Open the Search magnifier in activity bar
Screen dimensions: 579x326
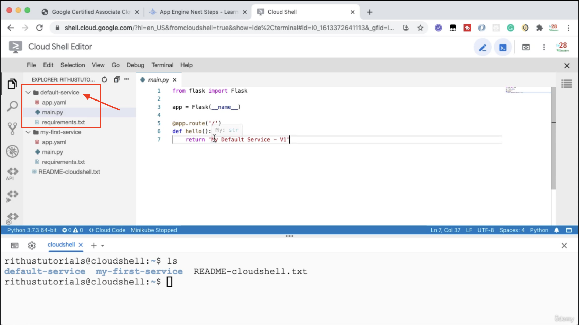12,106
